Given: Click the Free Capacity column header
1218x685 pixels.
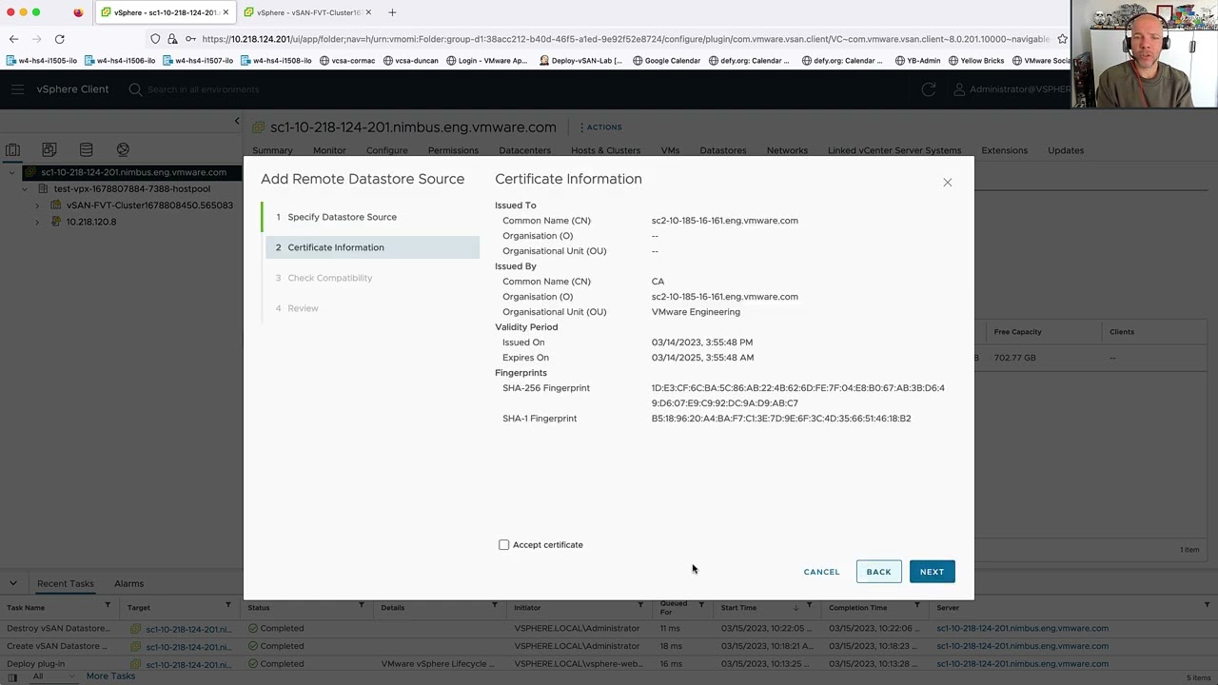Looking at the screenshot, I should 1017,332.
